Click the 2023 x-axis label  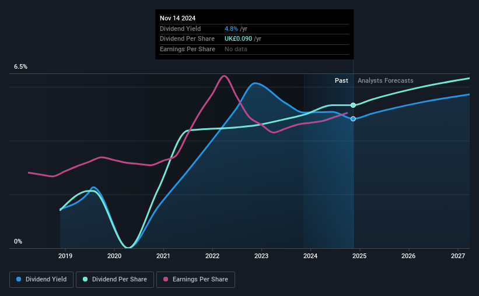coord(261,256)
